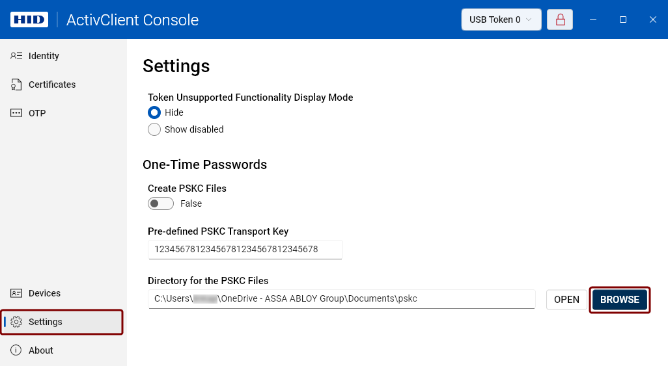The image size is (668, 366).
Task: Click the Certificates icon in sidebar
Action: pos(16,85)
